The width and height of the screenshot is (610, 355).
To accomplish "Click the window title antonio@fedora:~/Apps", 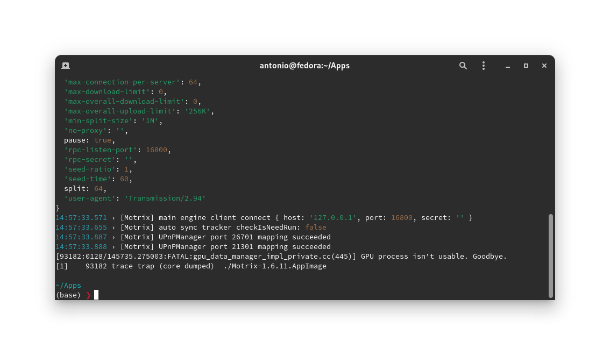I will 304,65.
